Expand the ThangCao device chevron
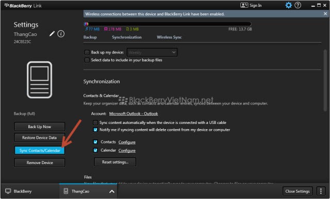 tap(112, 191)
